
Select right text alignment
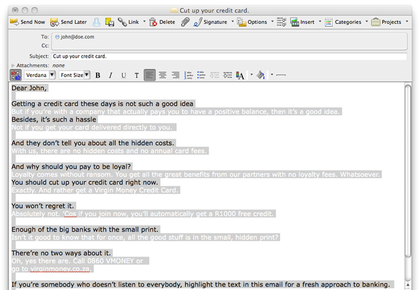(x=175, y=75)
